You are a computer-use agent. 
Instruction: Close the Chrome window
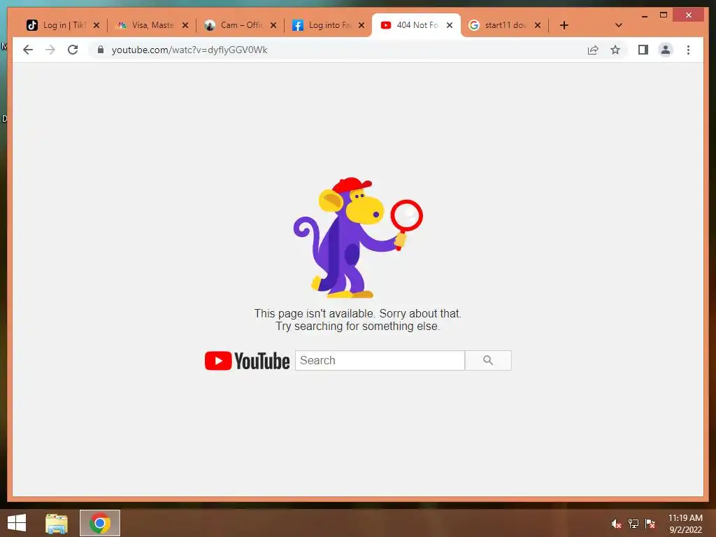tap(689, 15)
